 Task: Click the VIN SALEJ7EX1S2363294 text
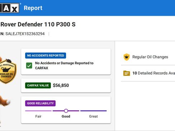(x=25, y=34)
